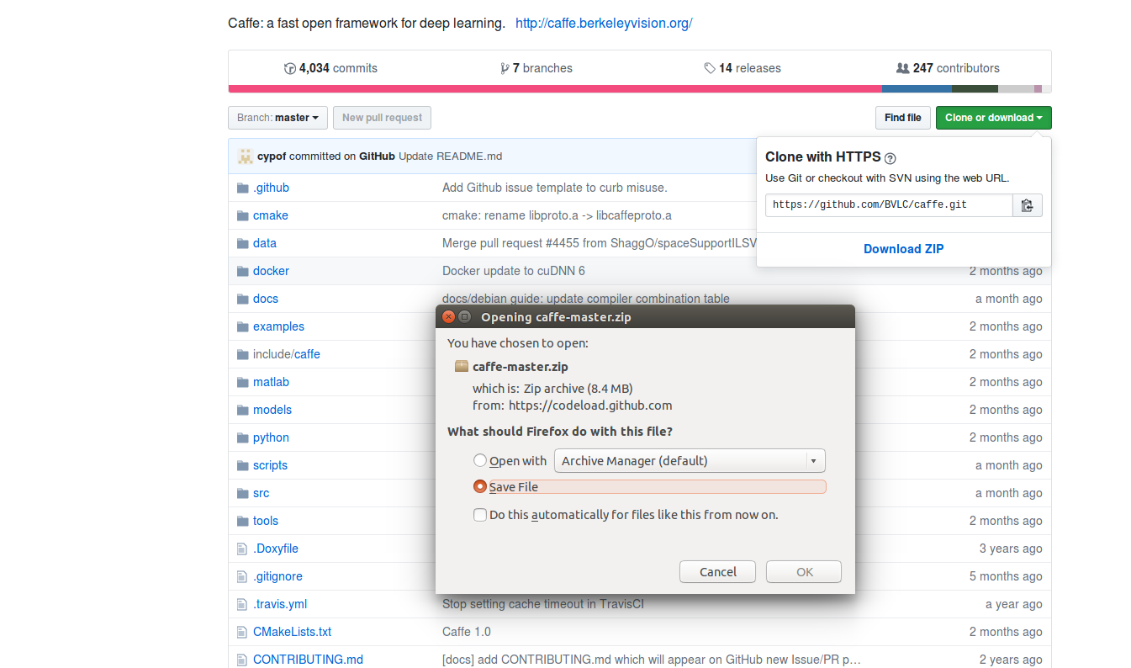Click folder icon beside src
The image size is (1131, 668).
pyautogui.click(x=243, y=493)
